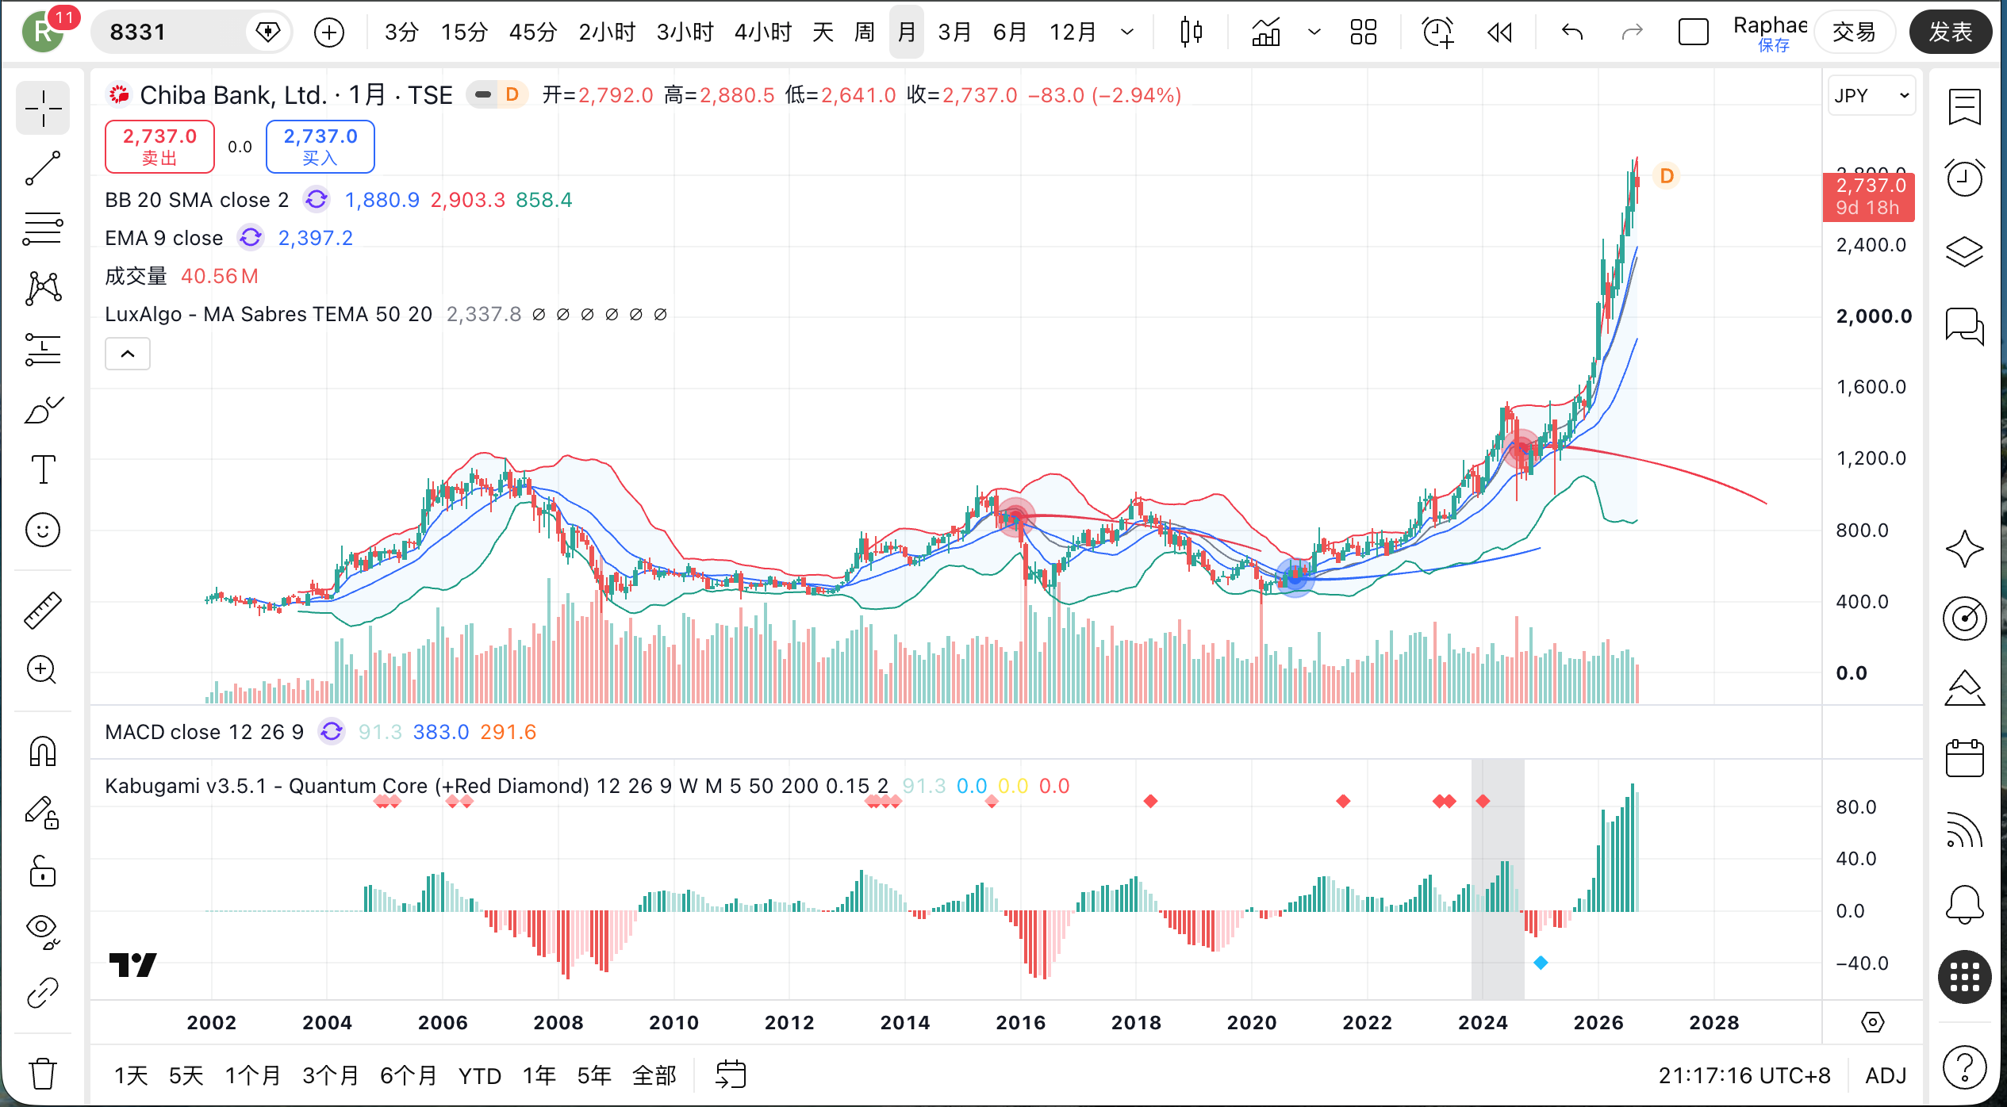
Task: Select the trend line drawing tool
Action: 43,168
